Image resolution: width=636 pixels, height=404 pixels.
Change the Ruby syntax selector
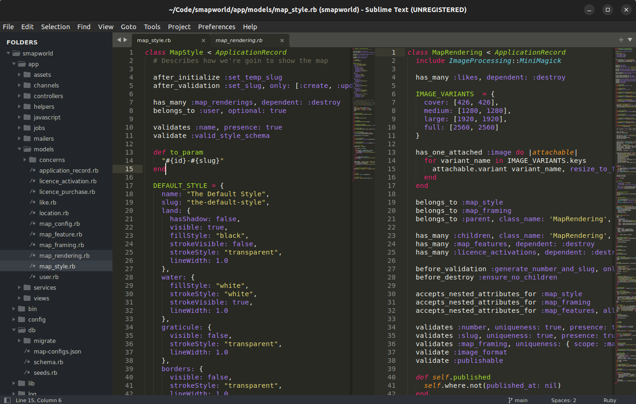(x=610, y=400)
